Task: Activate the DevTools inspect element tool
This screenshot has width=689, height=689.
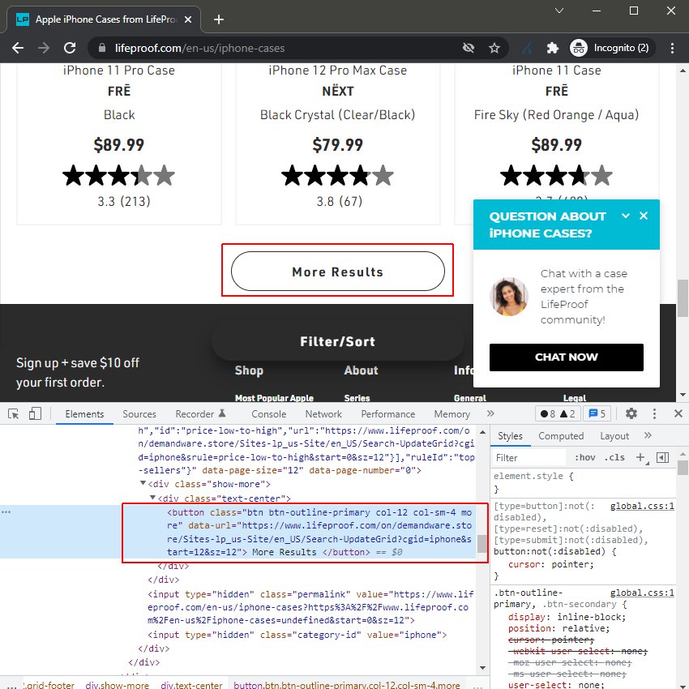Action: click(14, 414)
